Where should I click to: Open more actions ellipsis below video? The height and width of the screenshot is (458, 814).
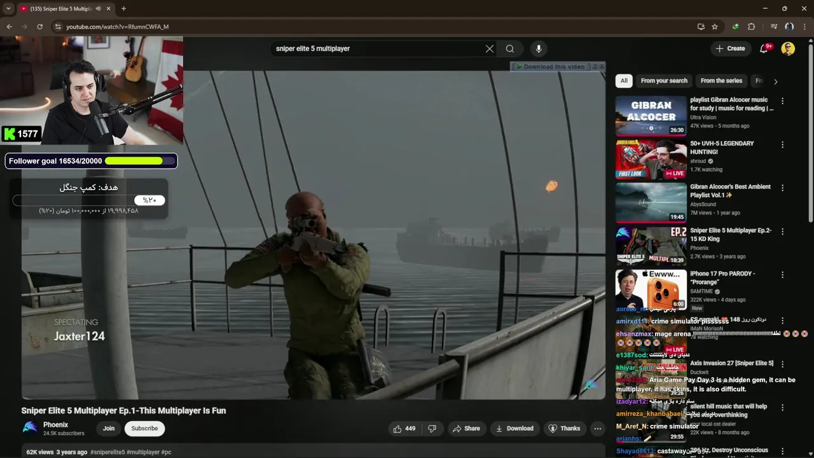(x=597, y=429)
